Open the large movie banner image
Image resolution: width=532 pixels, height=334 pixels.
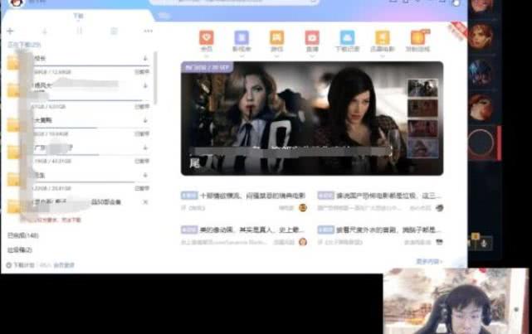tap(312, 119)
